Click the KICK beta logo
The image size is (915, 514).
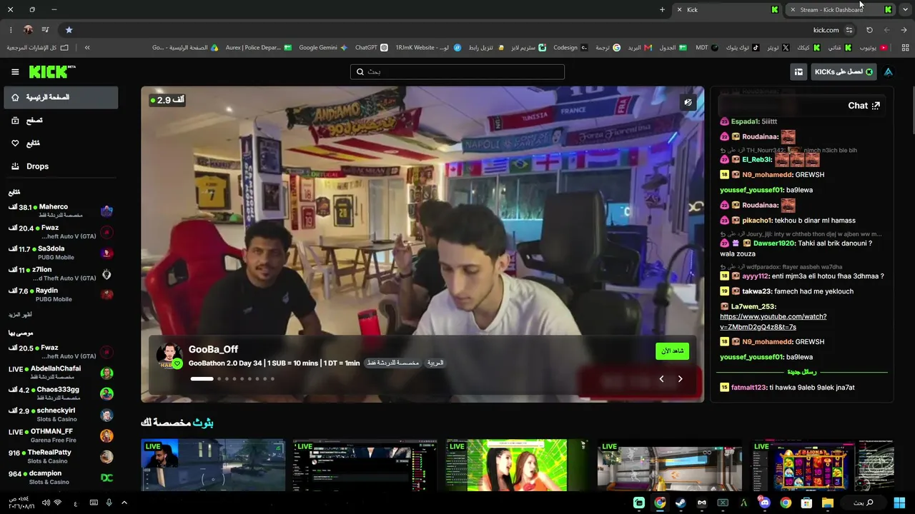(52, 71)
